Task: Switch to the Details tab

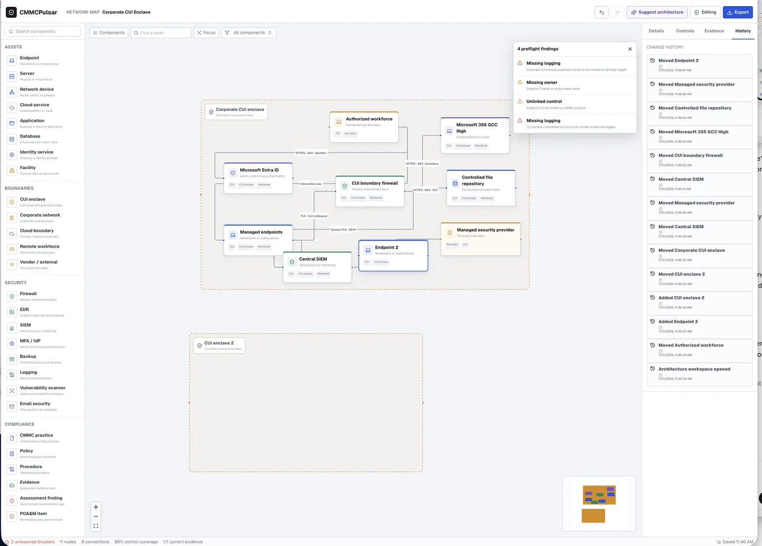Action: [x=656, y=31]
